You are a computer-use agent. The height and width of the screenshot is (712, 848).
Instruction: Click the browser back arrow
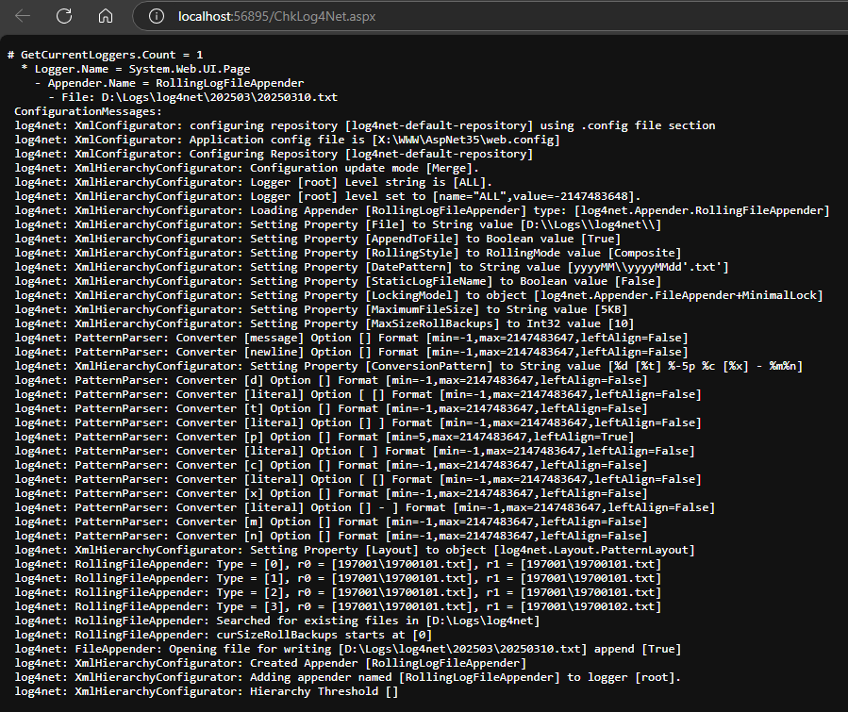coord(23,16)
